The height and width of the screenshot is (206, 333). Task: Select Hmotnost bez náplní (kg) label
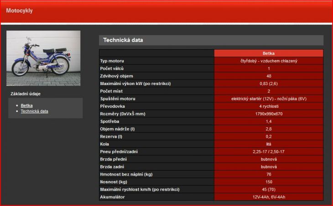click(126, 175)
